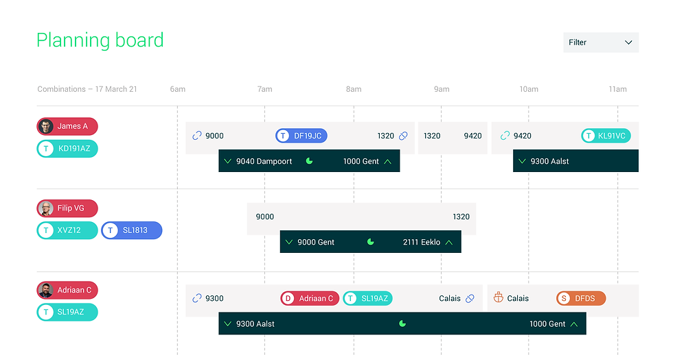The width and height of the screenshot is (673, 355).
Task: Click the T badge on the KD191AZ tag
Action: (x=46, y=149)
